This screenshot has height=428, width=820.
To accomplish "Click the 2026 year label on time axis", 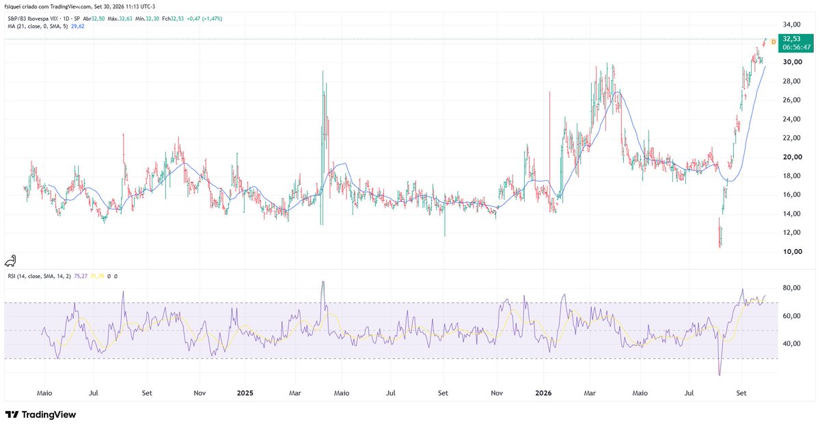I will (543, 393).
